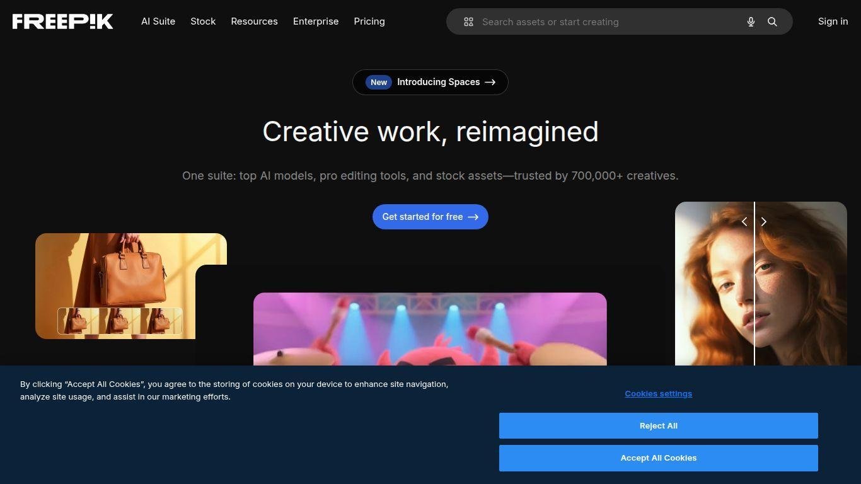The width and height of the screenshot is (861, 484).
Task: Click the blue New badge
Action: [x=379, y=82]
